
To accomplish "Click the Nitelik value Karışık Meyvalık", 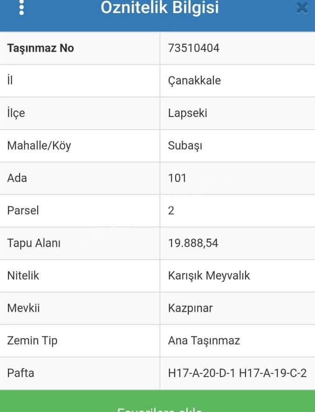I will tap(209, 275).
